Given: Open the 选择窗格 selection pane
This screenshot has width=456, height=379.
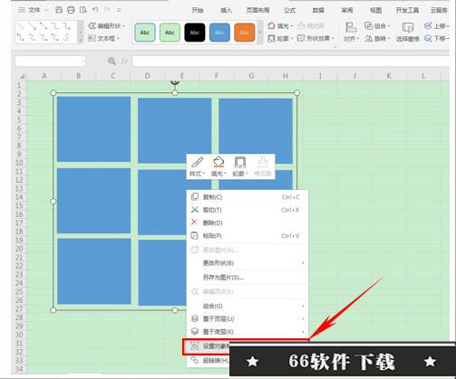Looking at the screenshot, I should pyautogui.click(x=408, y=33).
